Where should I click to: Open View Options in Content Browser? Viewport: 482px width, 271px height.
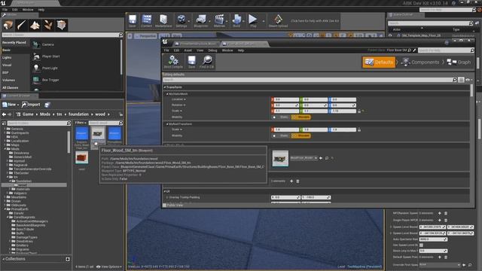[109, 266]
